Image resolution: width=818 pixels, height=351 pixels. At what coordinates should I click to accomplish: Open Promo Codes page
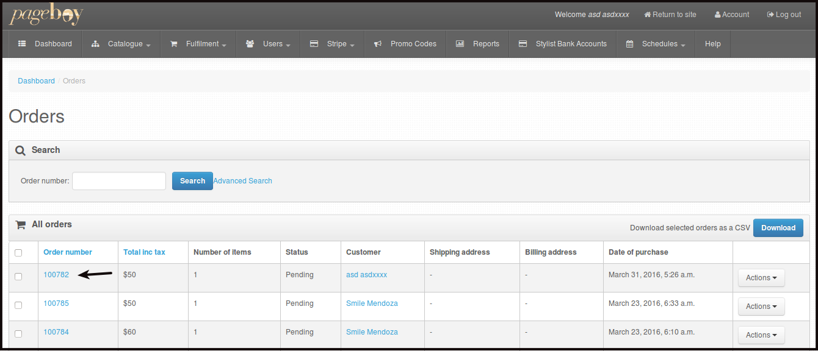tap(405, 44)
